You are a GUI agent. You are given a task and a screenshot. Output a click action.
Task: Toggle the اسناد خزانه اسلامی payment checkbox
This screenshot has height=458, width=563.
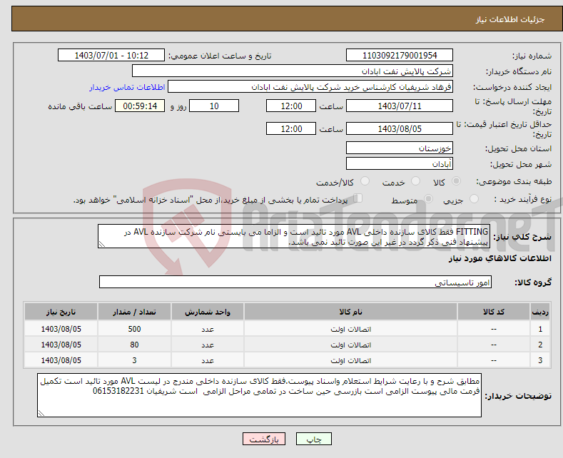[x=358, y=198]
